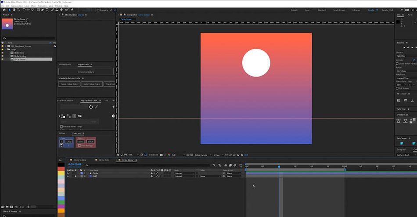Enable the Snapping checkbox
This screenshot has height=217, width=417.
point(98,10)
